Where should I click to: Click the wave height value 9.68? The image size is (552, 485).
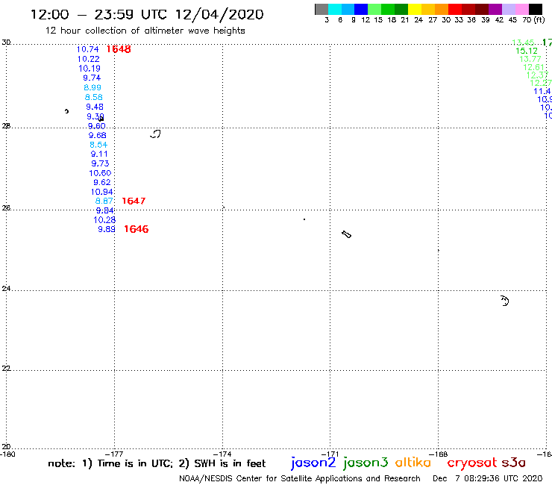(98, 135)
